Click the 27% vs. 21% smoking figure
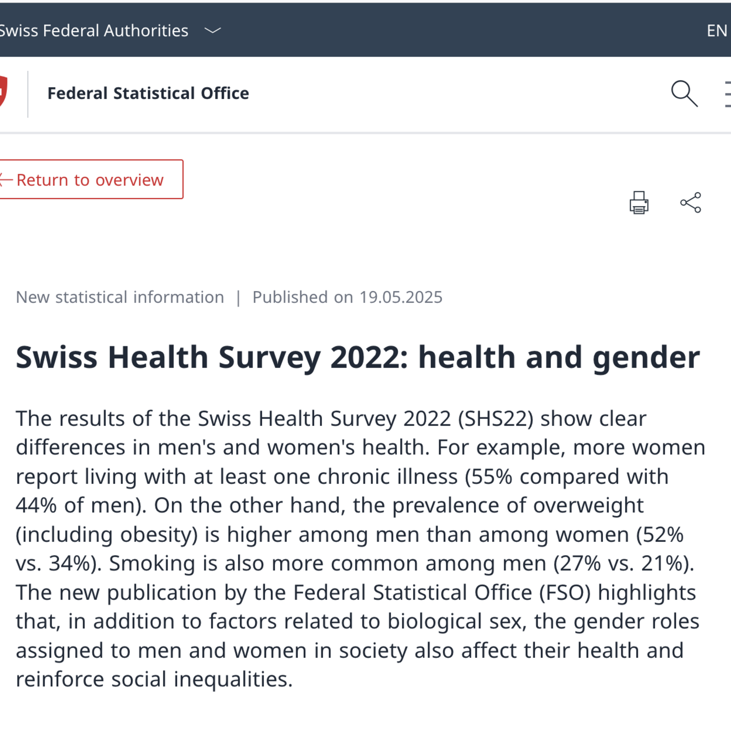 (623, 563)
